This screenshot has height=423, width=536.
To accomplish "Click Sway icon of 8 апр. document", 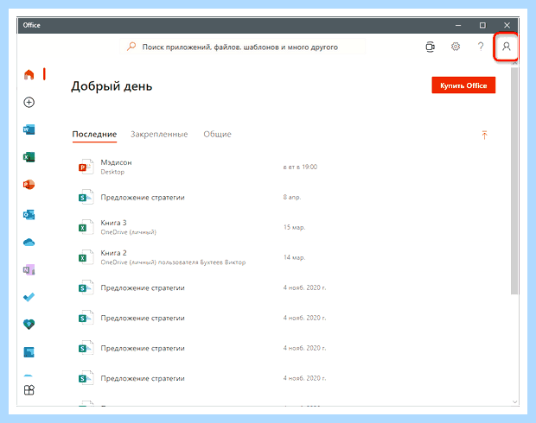I will point(86,197).
